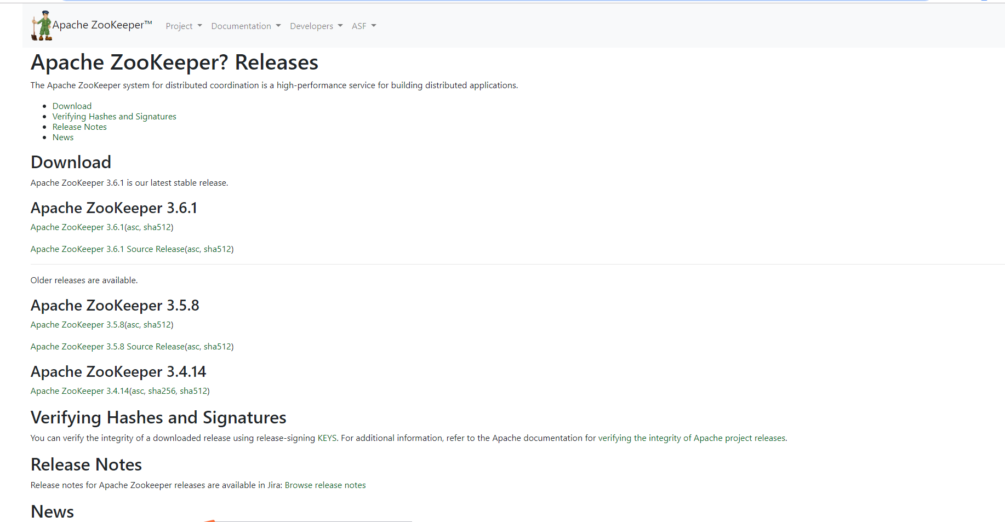The width and height of the screenshot is (1005, 522).
Task: Open sha512 hash for ZooKeeper 3.5.8 binary
Action: click(x=157, y=325)
